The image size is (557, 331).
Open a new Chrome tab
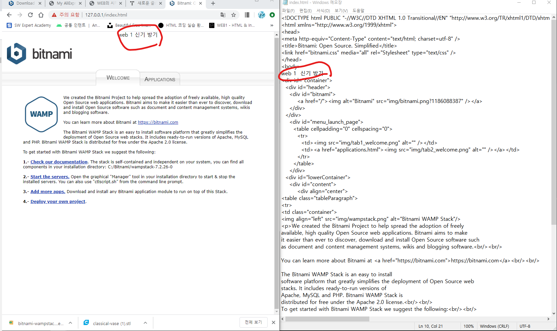pos(213,3)
